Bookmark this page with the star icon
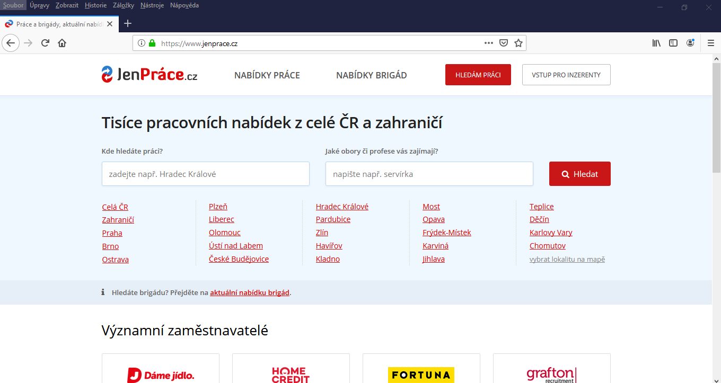Viewport: 721px width, 383px height. pyautogui.click(x=518, y=43)
